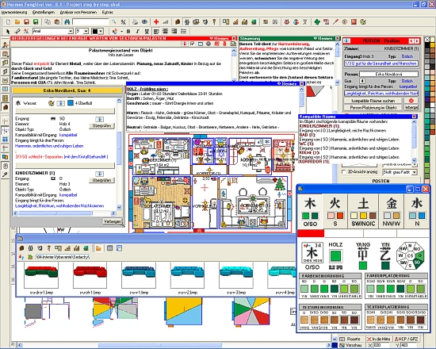Click the folder icon in sofa browser toolbar
This screenshot has width=436, height=349.
98,248
